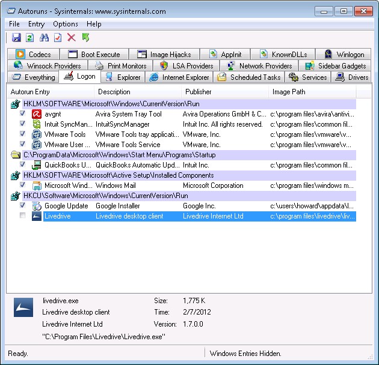Uncheck the VMware User checkbox
This screenshot has width=379, height=365.
point(22,144)
